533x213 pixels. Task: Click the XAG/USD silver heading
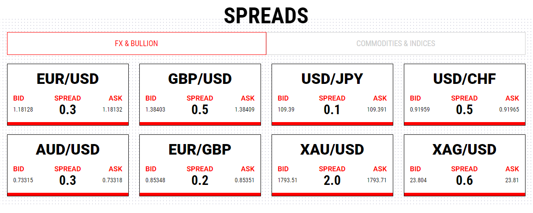click(464, 150)
